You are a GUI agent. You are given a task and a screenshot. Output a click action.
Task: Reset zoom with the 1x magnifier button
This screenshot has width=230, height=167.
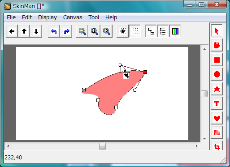tap(94, 31)
